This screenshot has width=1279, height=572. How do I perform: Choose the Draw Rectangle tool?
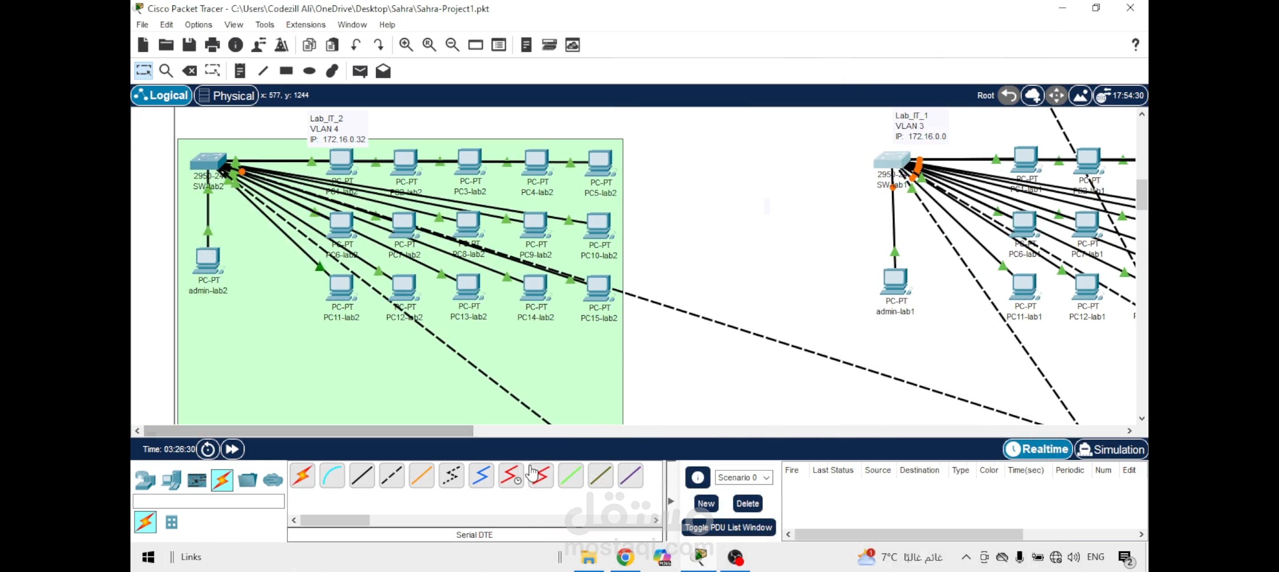[x=286, y=70]
